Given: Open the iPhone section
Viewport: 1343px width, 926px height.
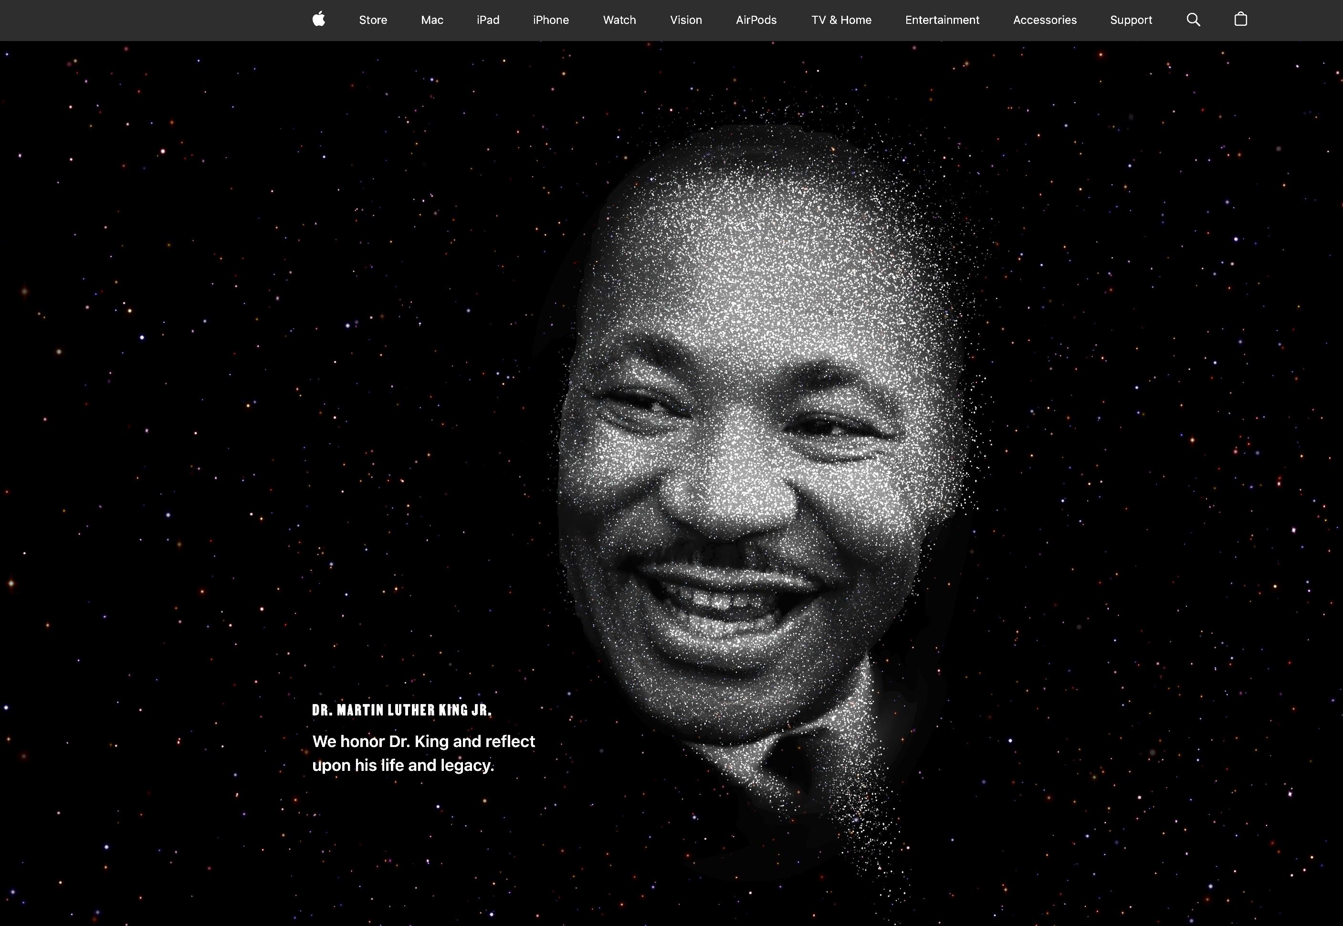Looking at the screenshot, I should tap(550, 20).
